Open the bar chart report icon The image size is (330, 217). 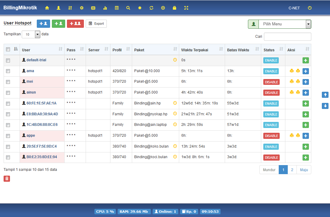(105, 8)
